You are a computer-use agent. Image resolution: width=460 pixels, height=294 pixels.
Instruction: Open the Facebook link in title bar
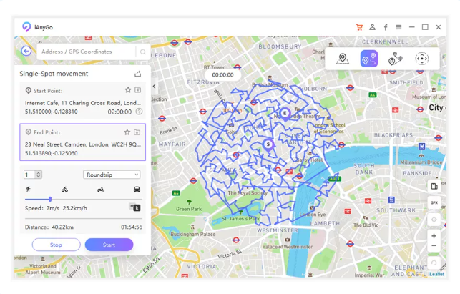[386, 27]
